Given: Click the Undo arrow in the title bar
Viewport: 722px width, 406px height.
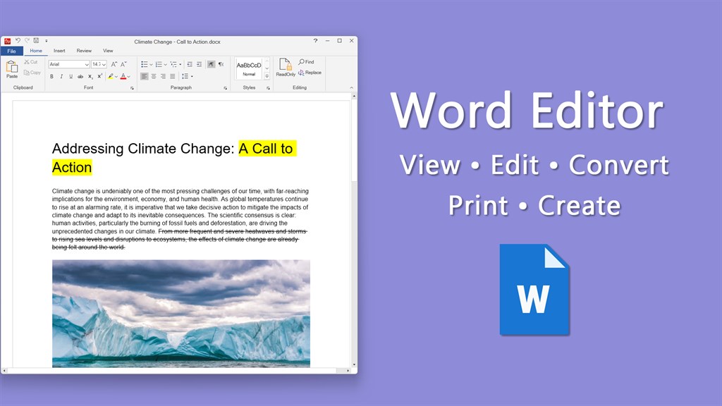Looking at the screenshot, I should (18, 40).
